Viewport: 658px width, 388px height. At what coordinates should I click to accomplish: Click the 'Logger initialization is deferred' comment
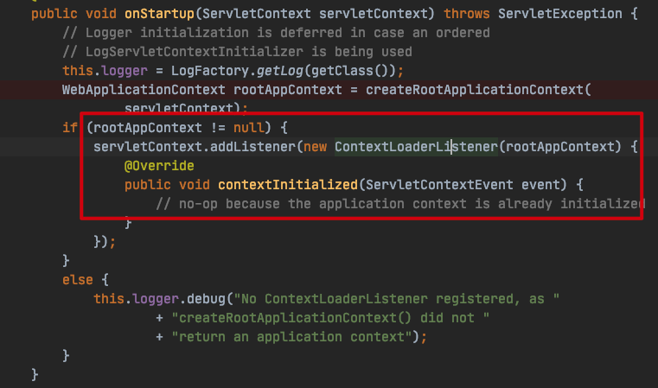coord(276,33)
